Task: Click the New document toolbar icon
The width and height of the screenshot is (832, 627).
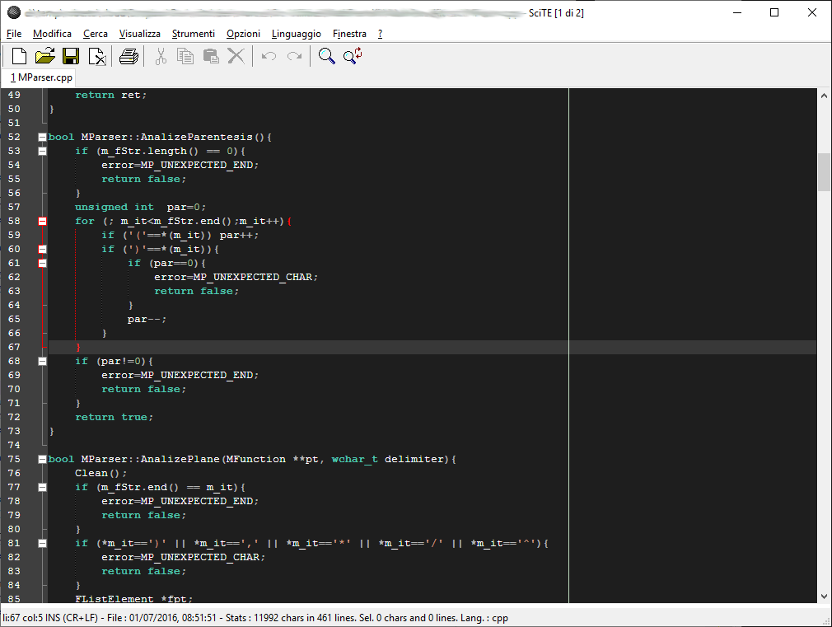Action: click(x=19, y=56)
